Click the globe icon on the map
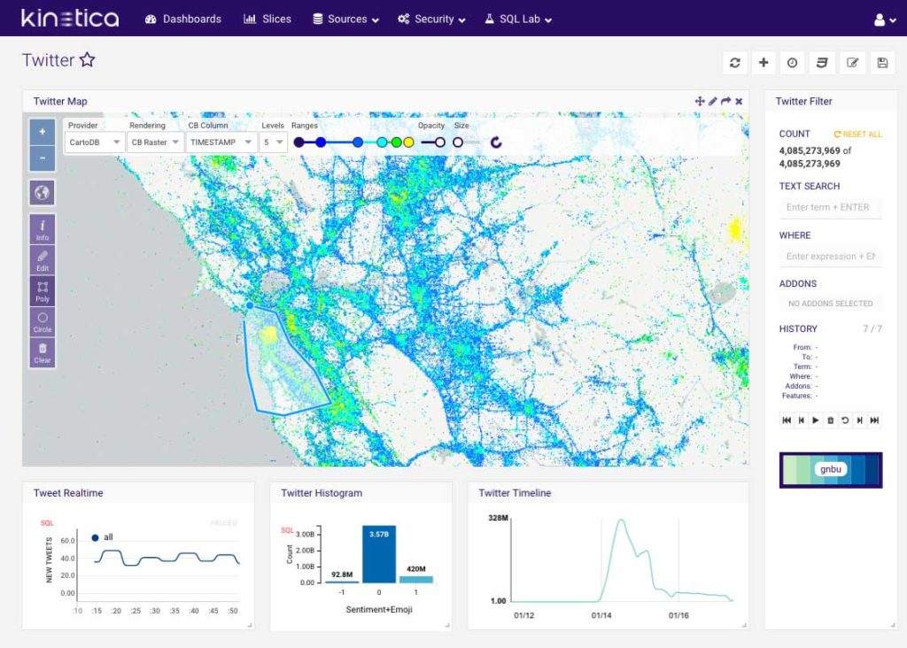Screen dimensions: 907x648 (x=43, y=192)
